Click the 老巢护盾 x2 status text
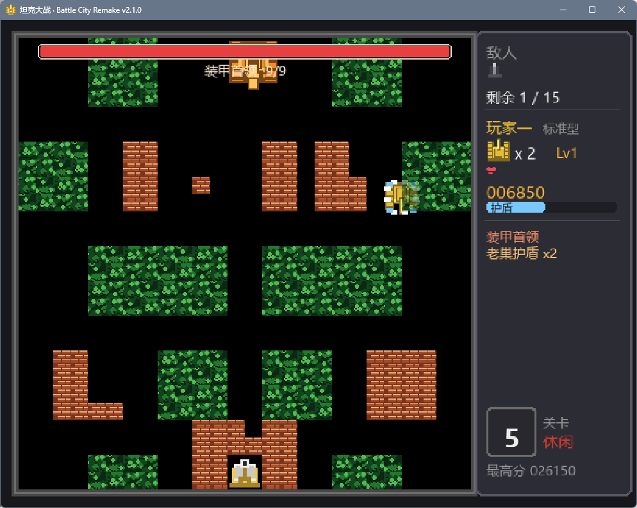The height and width of the screenshot is (508, 637). coord(522,254)
